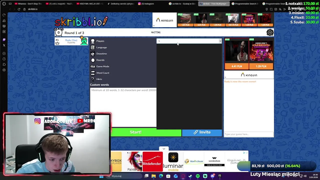
Task: Click the Language setting icon
Action: [x=93, y=47]
